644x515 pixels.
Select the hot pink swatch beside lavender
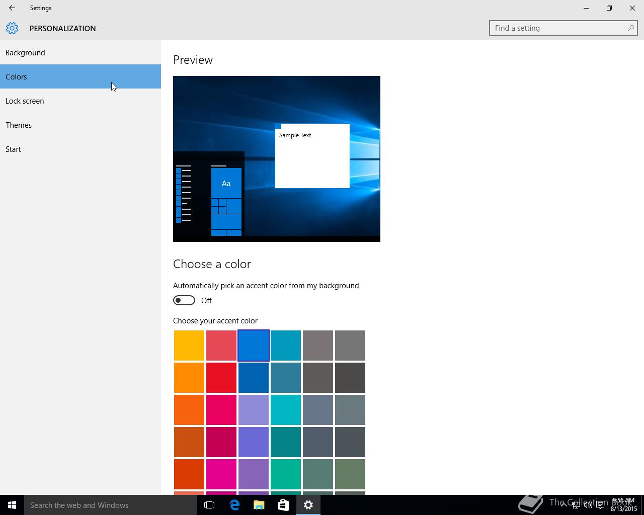pyautogui.click(x=221, y=410)
